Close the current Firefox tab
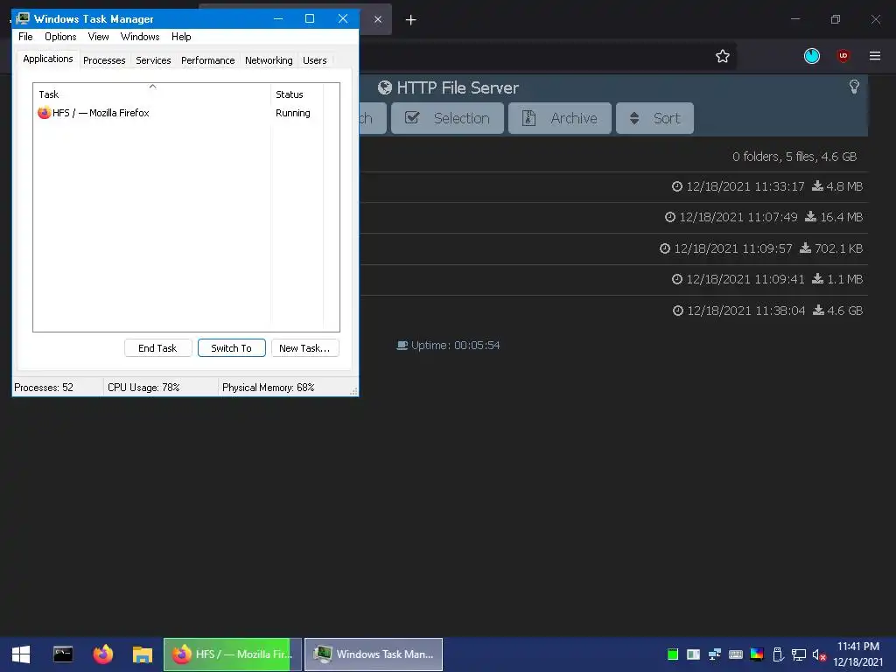The image size is (896, 672). (x=378, y=19)
